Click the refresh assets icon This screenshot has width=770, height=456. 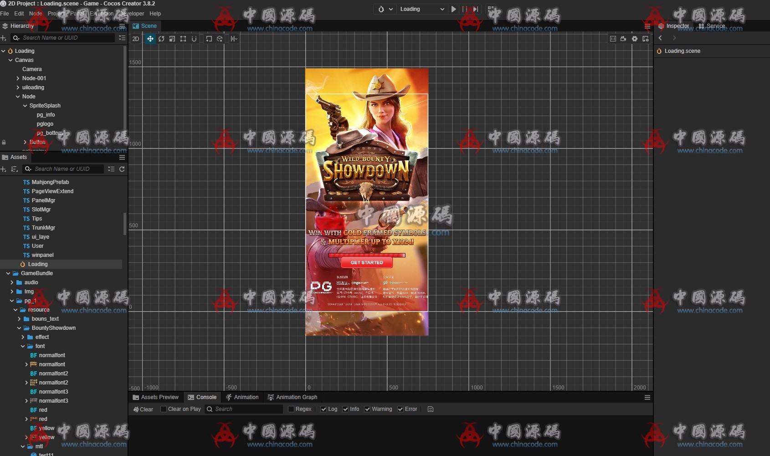pyautogui.click(x=122, y=169)
